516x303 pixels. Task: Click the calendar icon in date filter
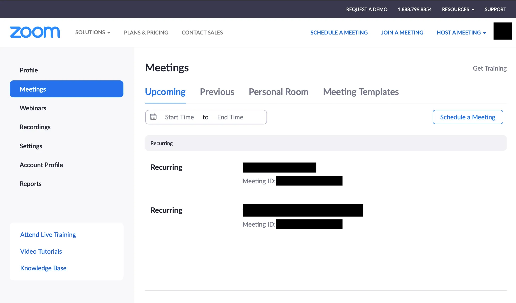coord(153,117)
